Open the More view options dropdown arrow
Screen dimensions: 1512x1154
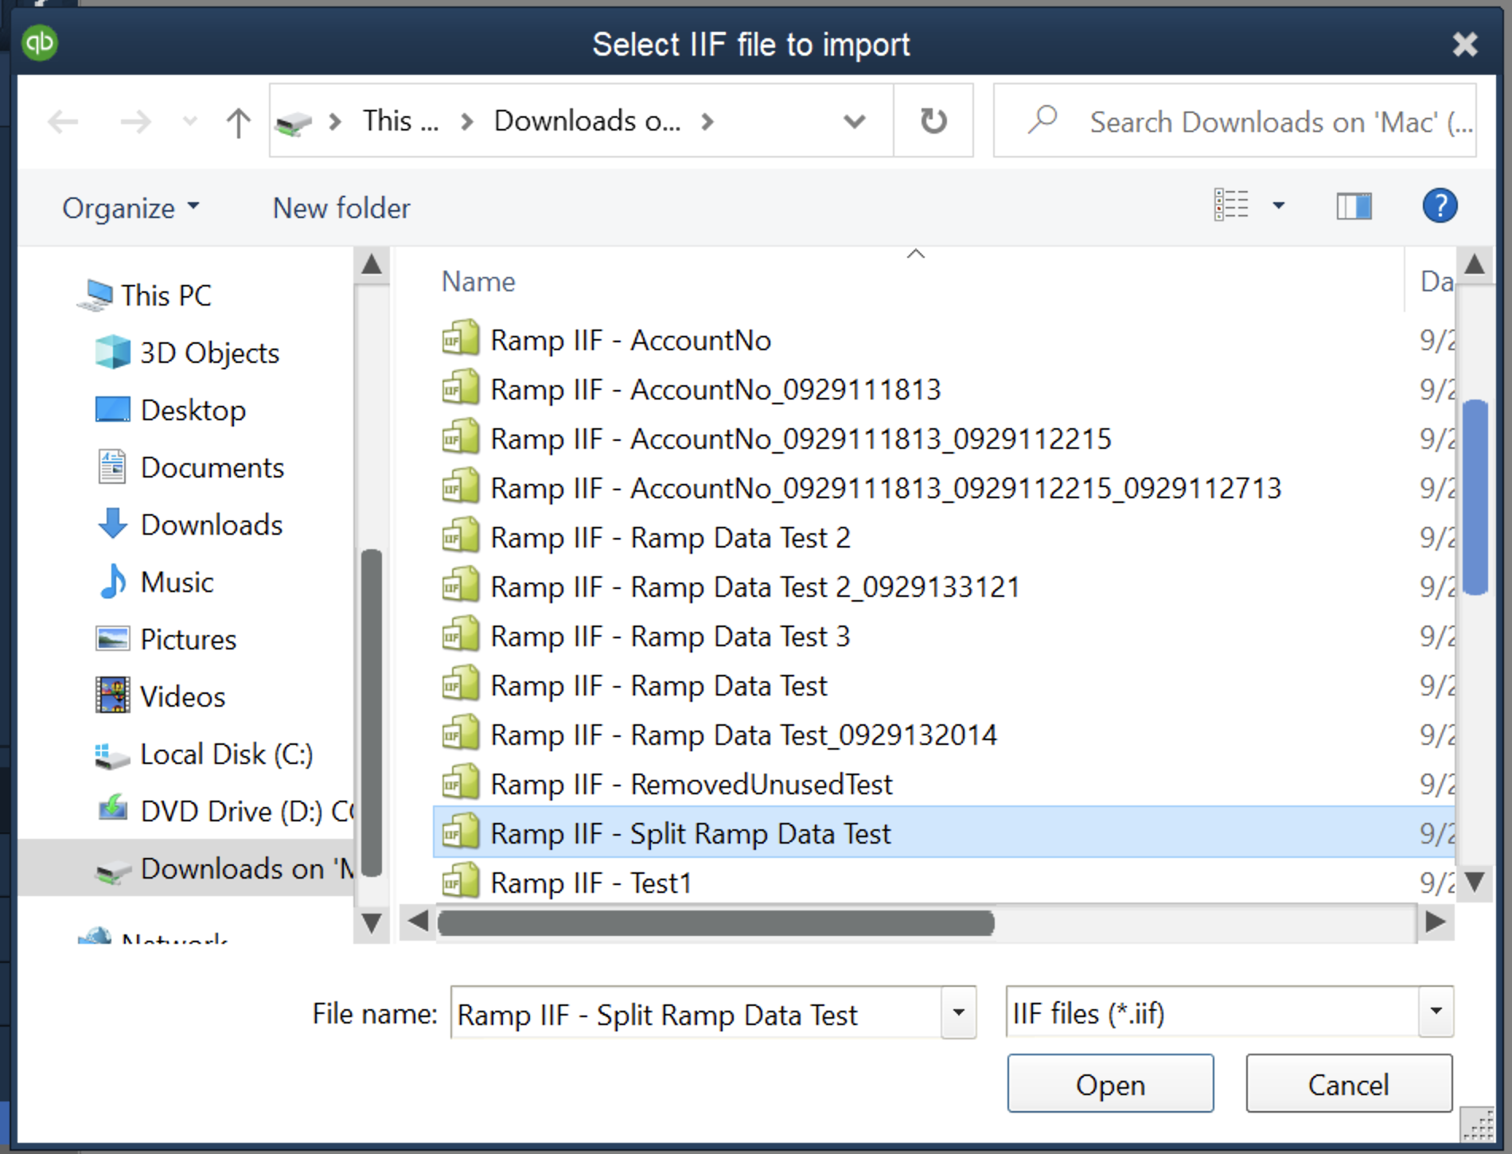pos(1278,205)
